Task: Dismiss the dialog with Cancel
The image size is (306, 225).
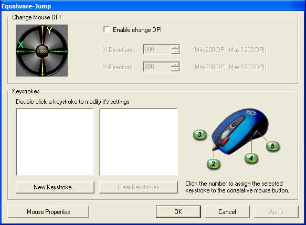Action: (x=227, y=212)
